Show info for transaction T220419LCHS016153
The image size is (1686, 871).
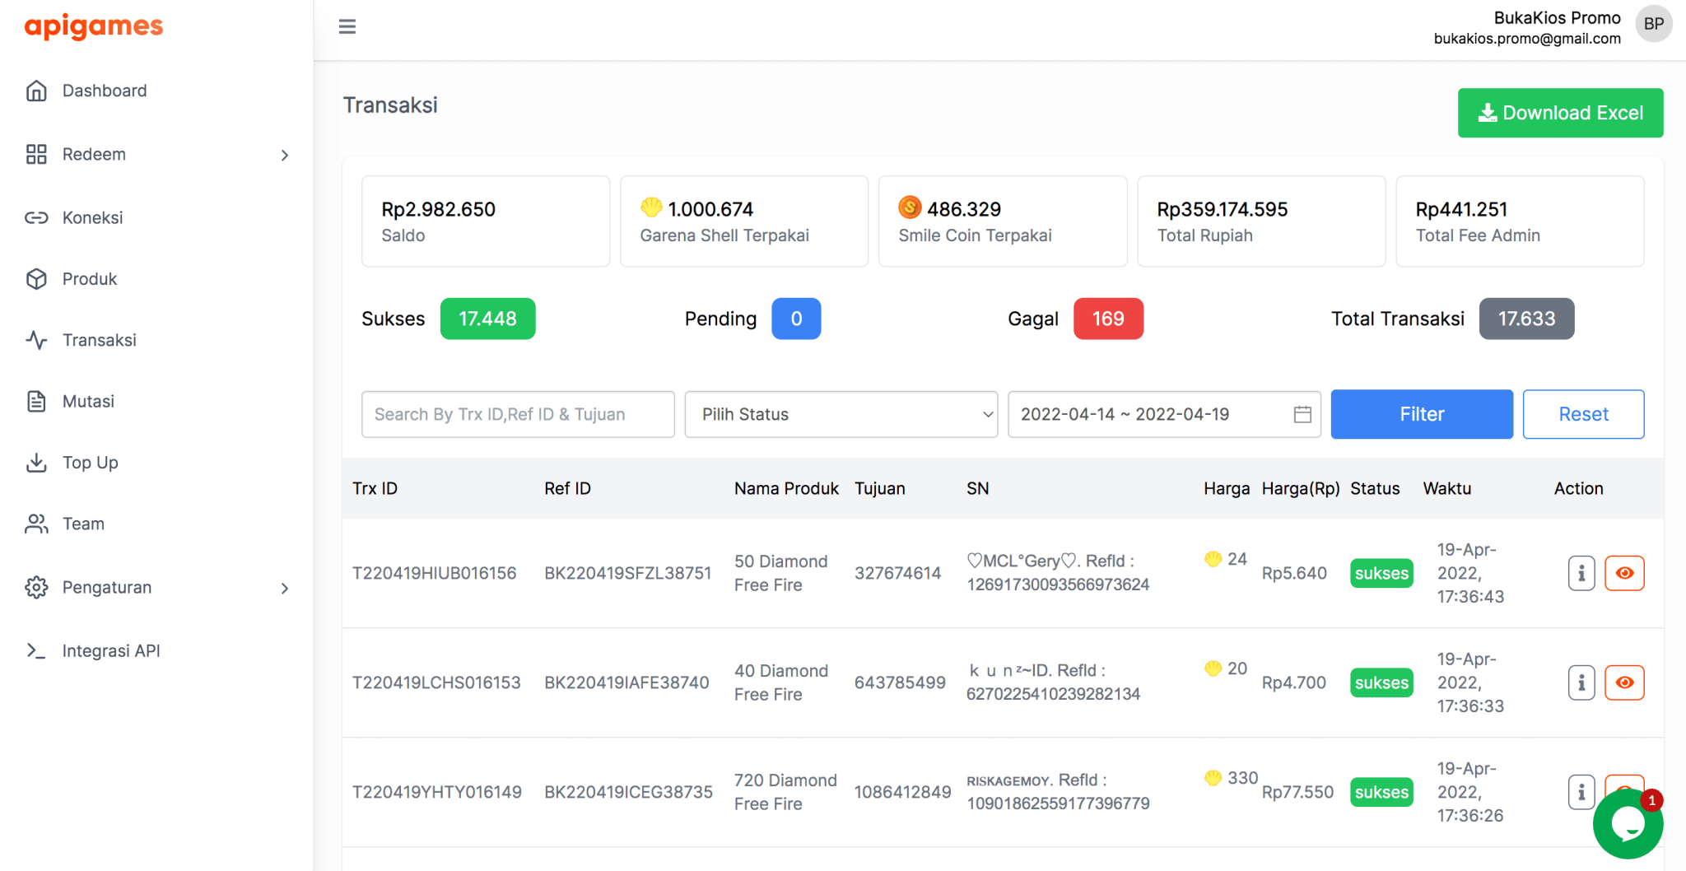pyautogui.click(x=1581, y=682)
